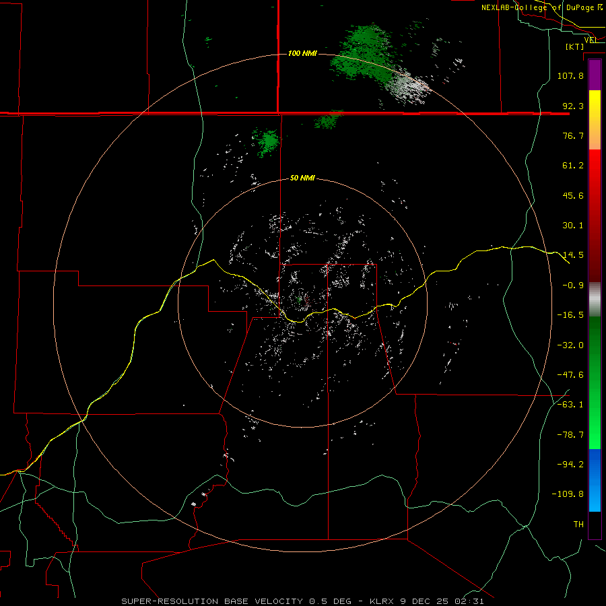Click the 100 NMI range ring label
Screen dimensions: 606x606
[x=302, y=53]
